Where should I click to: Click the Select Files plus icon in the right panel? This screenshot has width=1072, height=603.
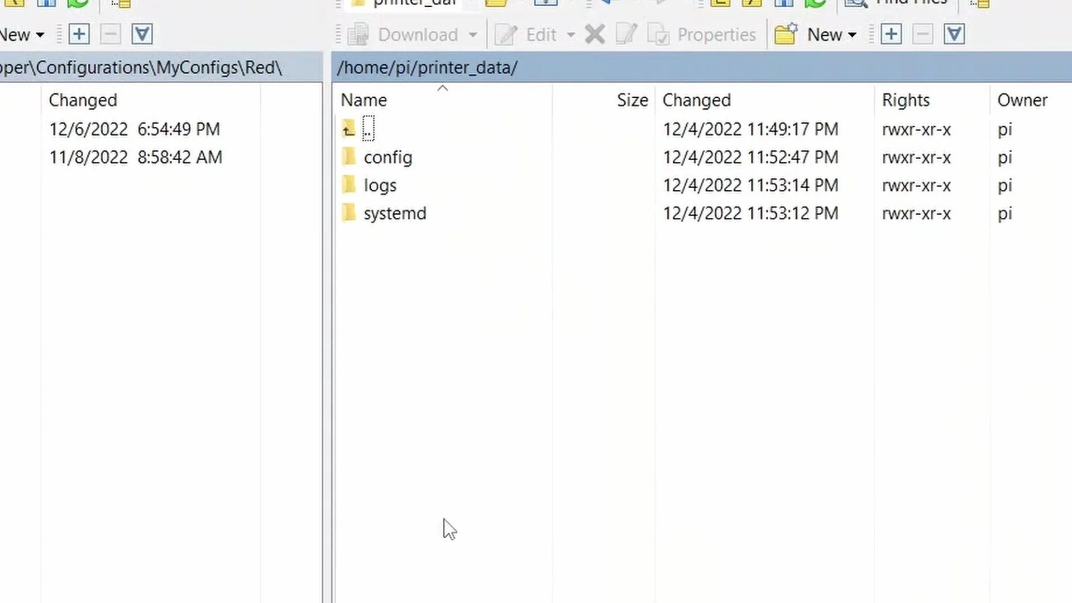coord(891,35)
